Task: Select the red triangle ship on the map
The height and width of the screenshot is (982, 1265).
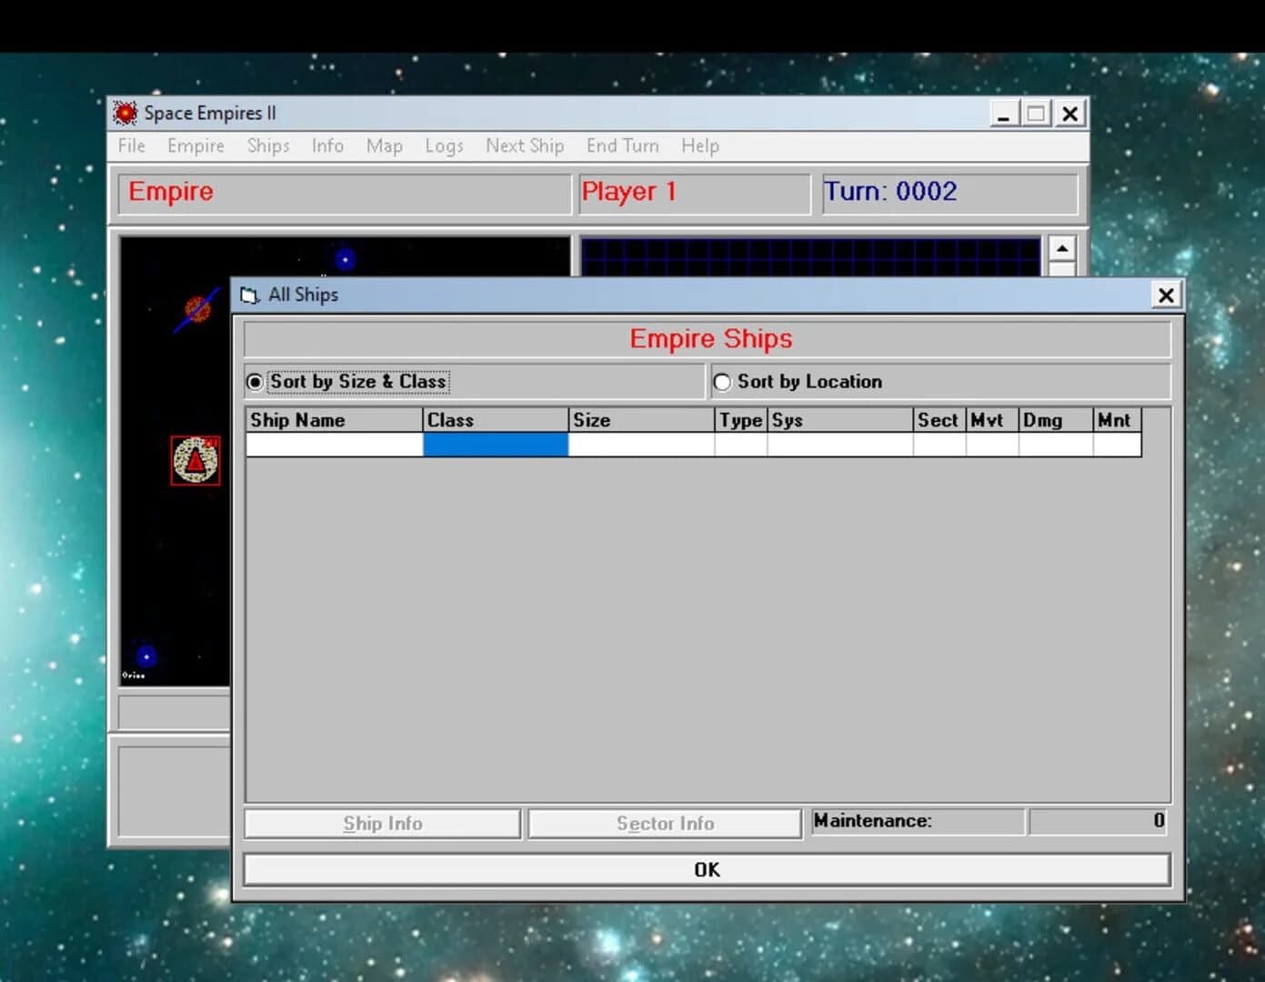Action: (194, 459)
